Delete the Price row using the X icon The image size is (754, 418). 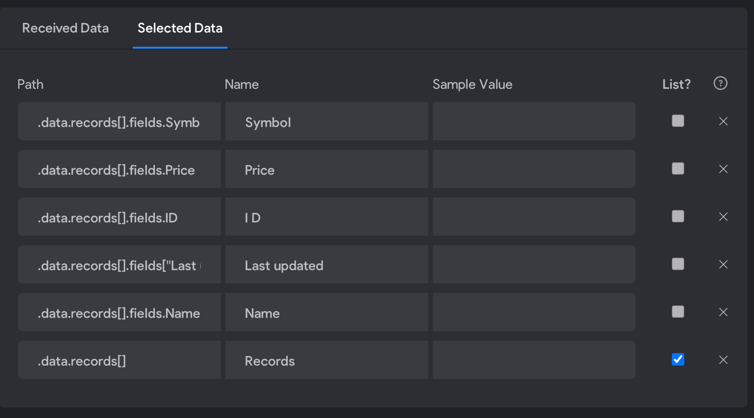(723, 169)
